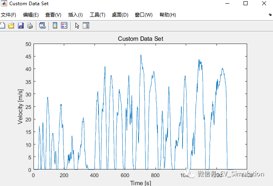
Task: Open the Property Inspector icon
Action: click(86, 26)
